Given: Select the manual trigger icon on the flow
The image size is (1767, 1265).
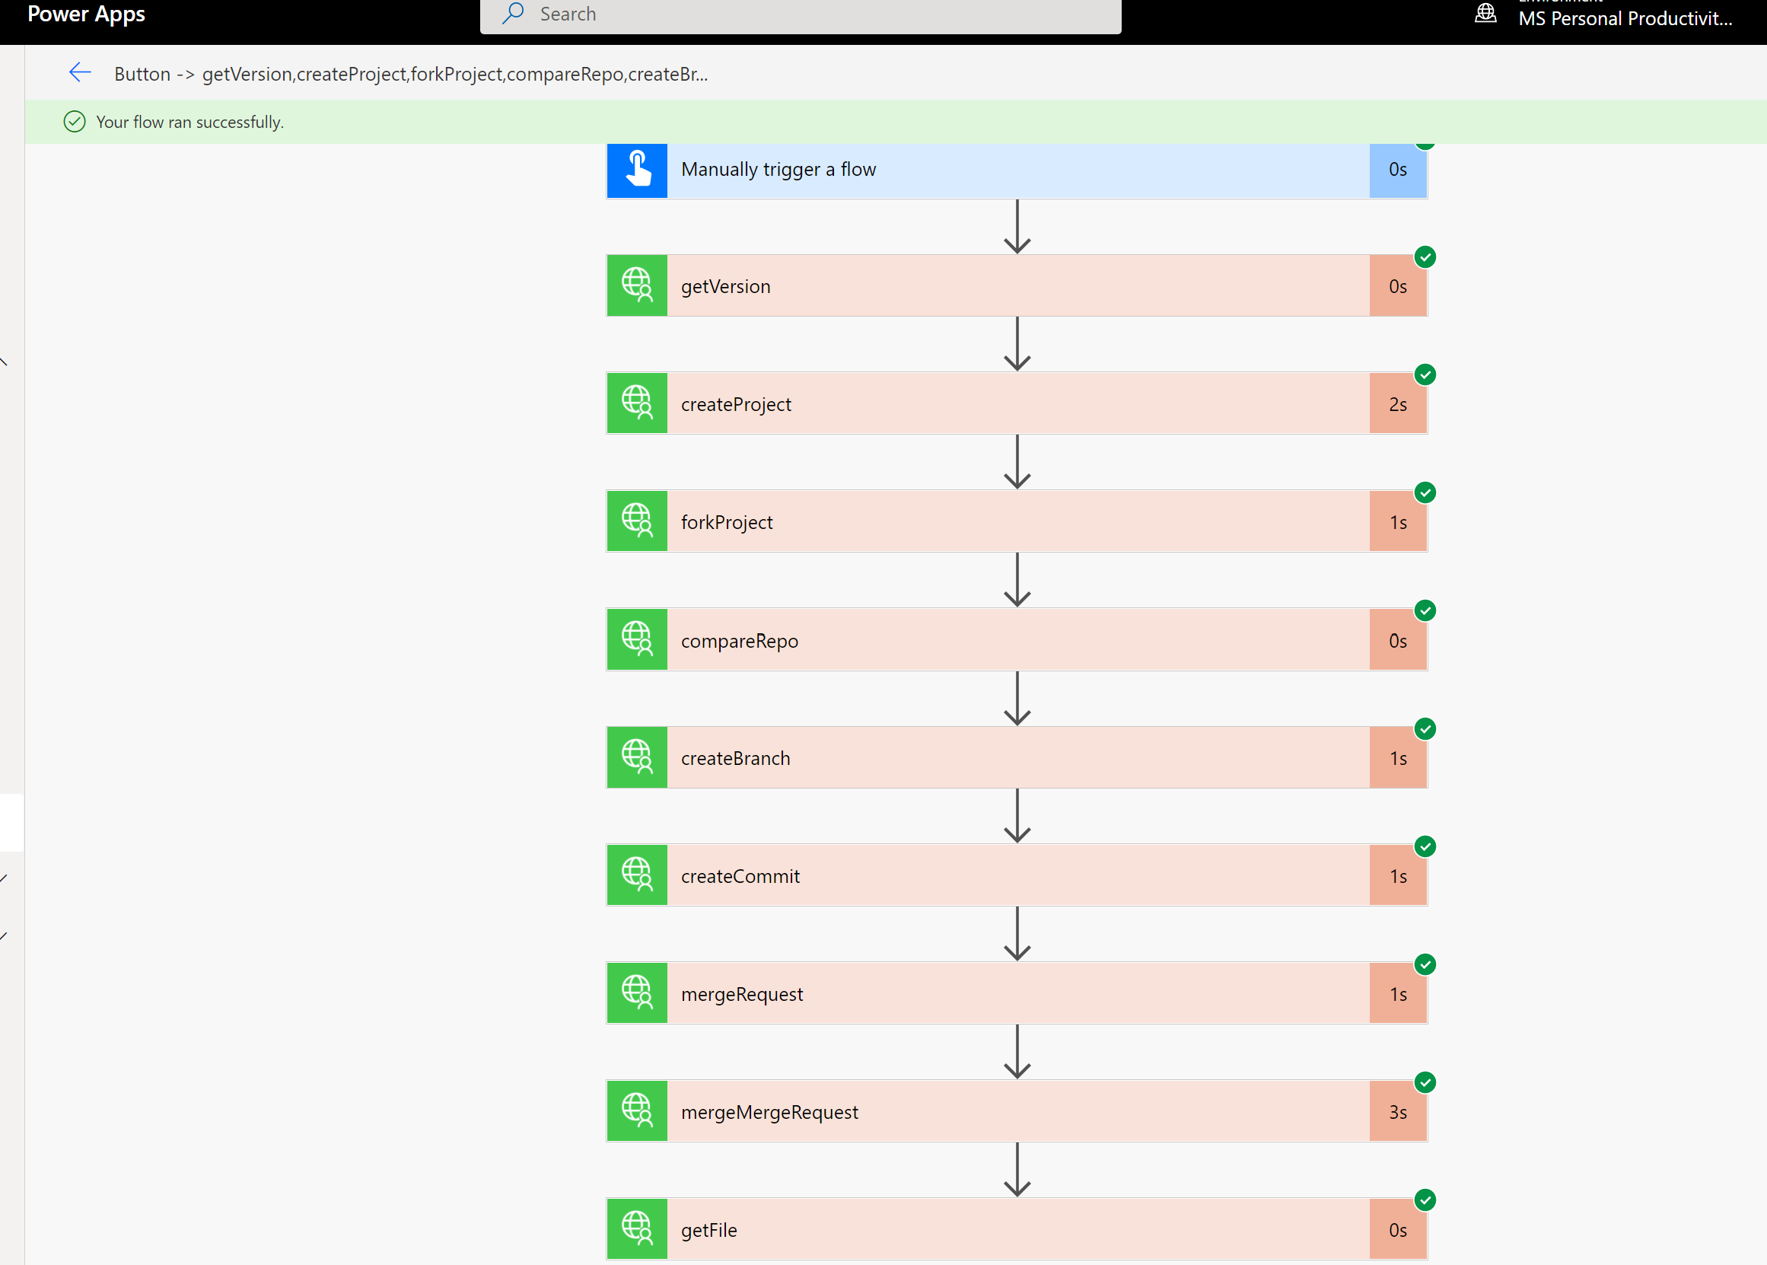Looking at the screenshot, I should pos(636,170).
